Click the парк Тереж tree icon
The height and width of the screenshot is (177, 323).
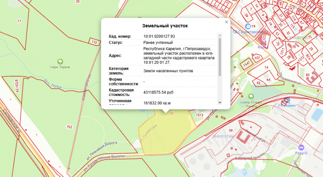click(x=60, y=62)
